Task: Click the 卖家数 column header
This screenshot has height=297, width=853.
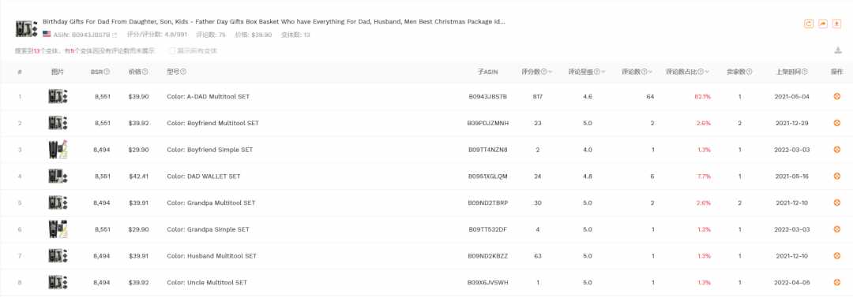Action: click(x=739, y=72)
